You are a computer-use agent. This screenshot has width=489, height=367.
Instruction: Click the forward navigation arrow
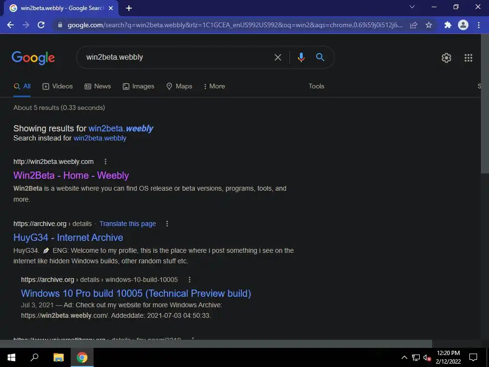click(26, 25)
